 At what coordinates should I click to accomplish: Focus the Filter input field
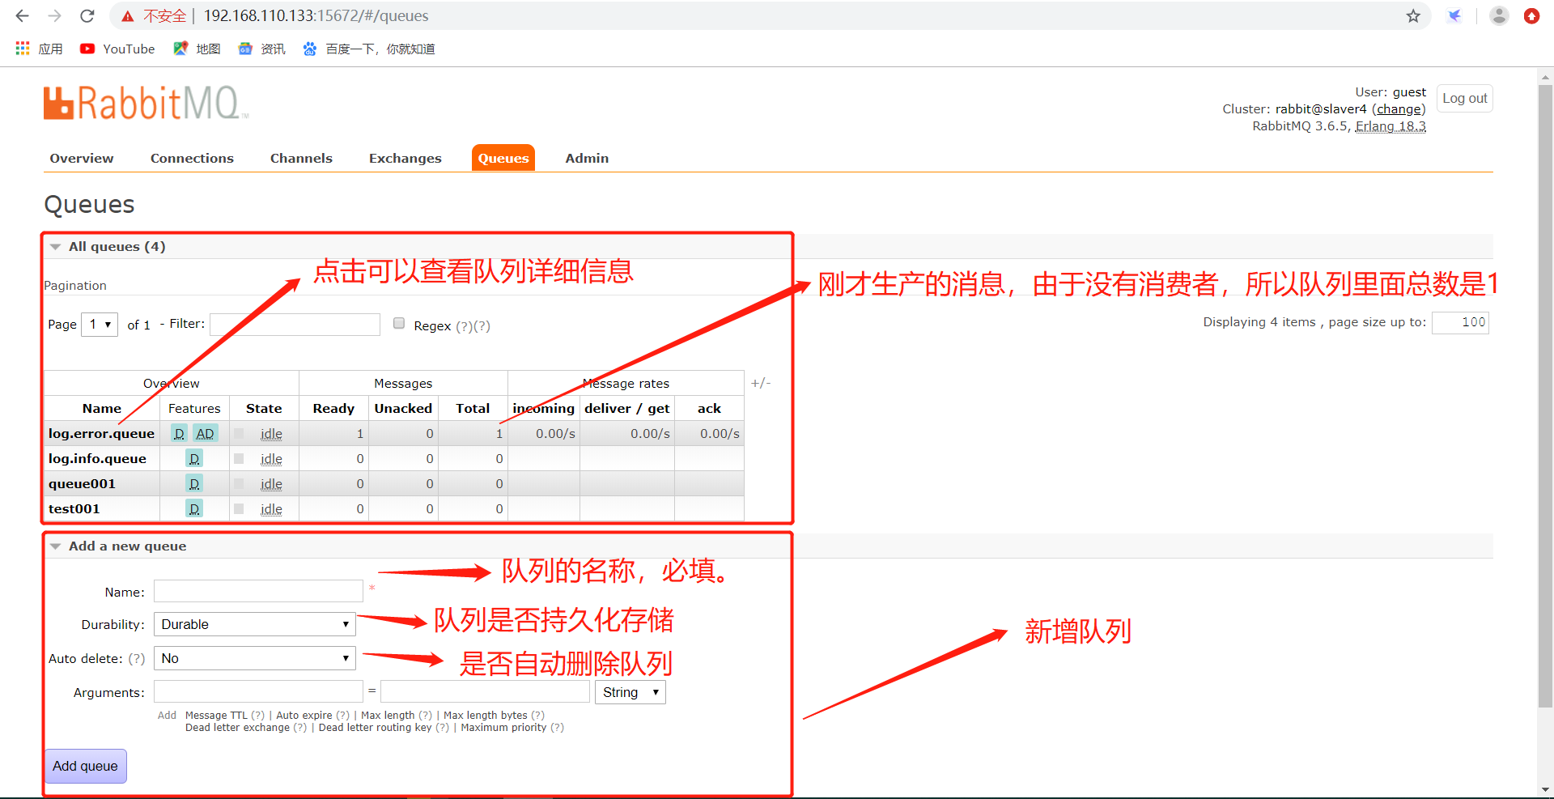295,325
